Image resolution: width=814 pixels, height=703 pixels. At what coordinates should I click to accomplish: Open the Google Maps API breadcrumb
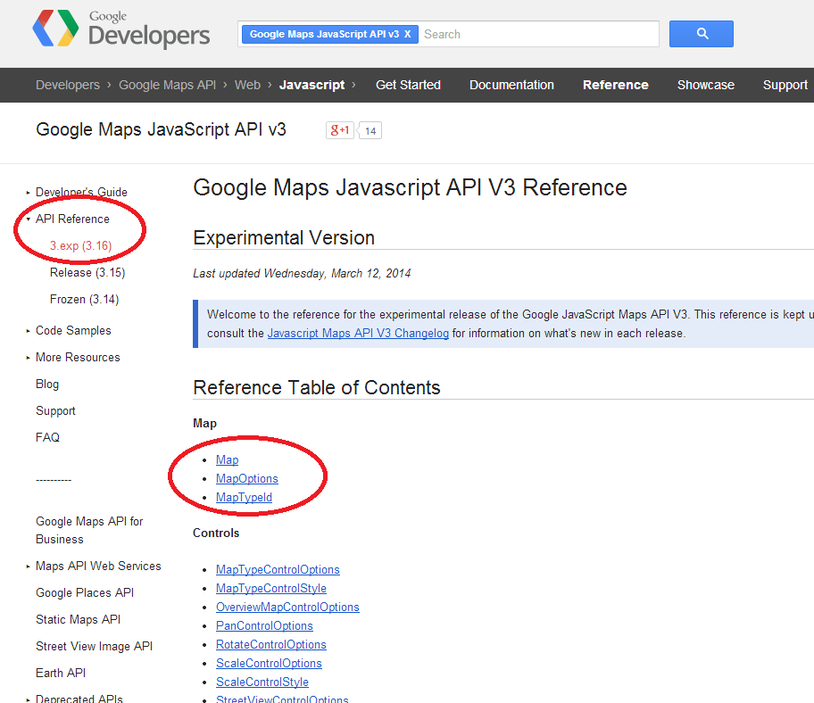point(167,85)
